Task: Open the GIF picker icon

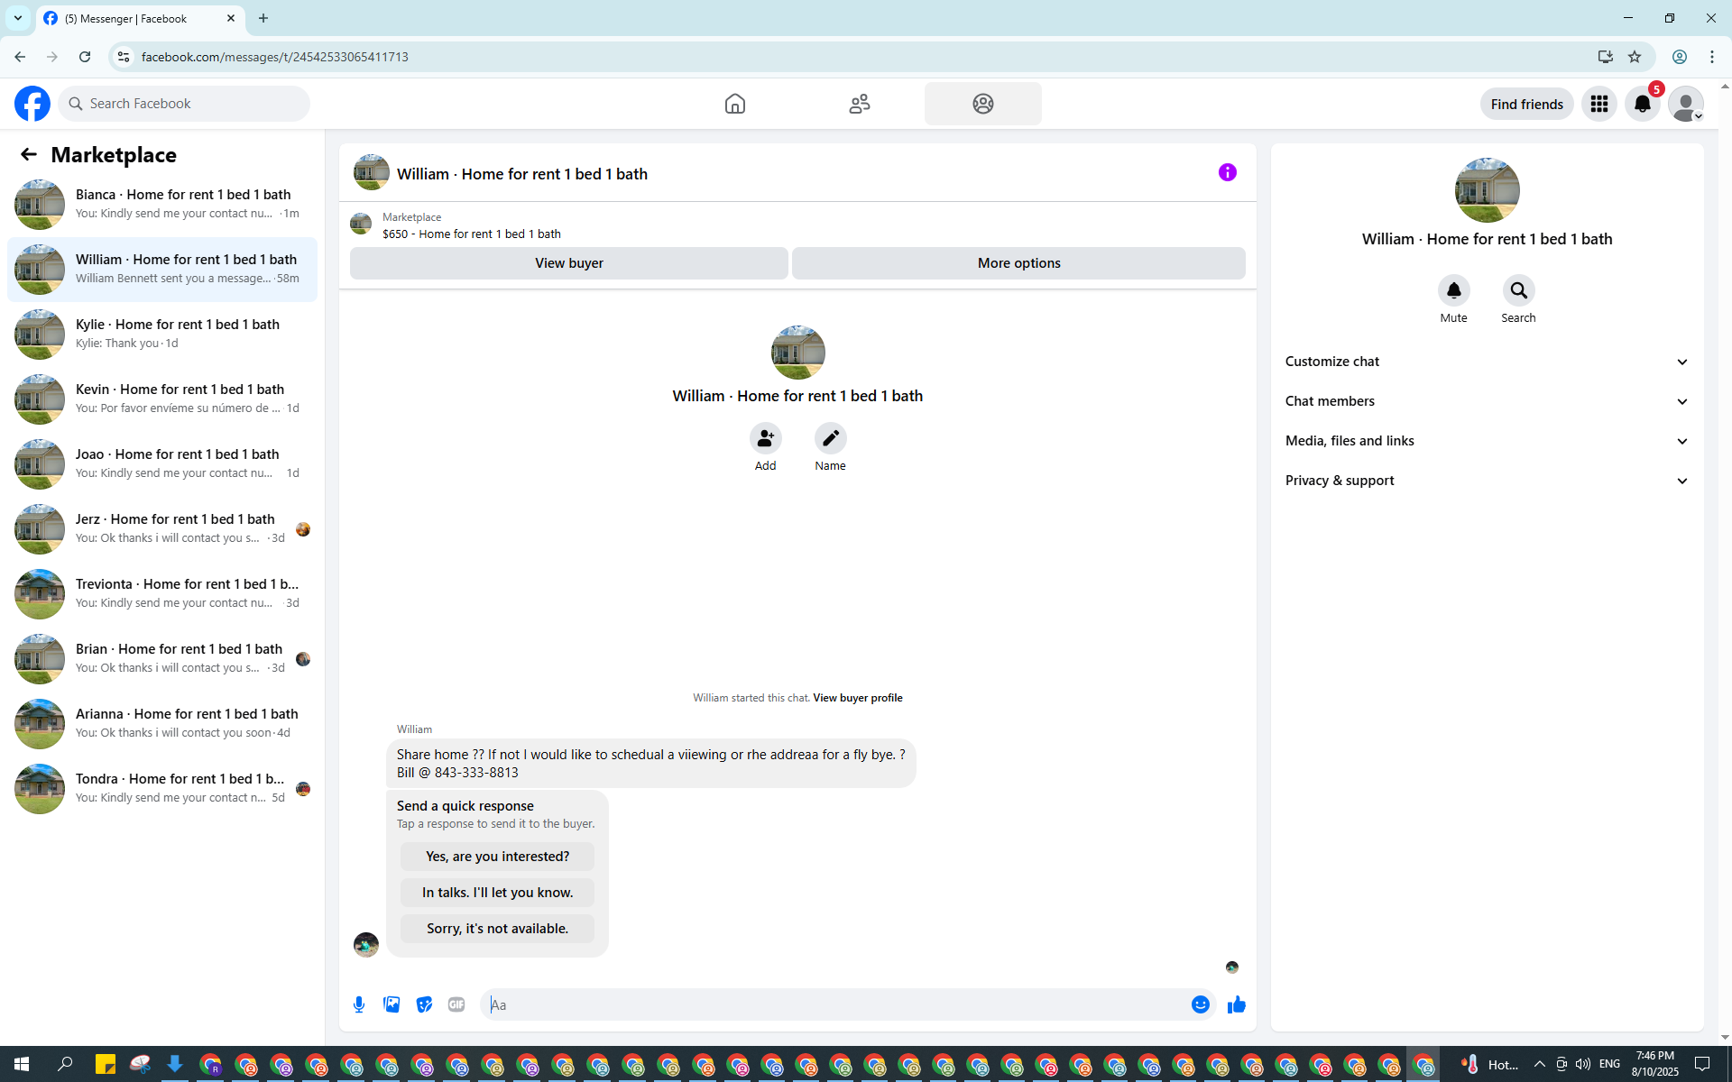Action: pos(456,1004)
